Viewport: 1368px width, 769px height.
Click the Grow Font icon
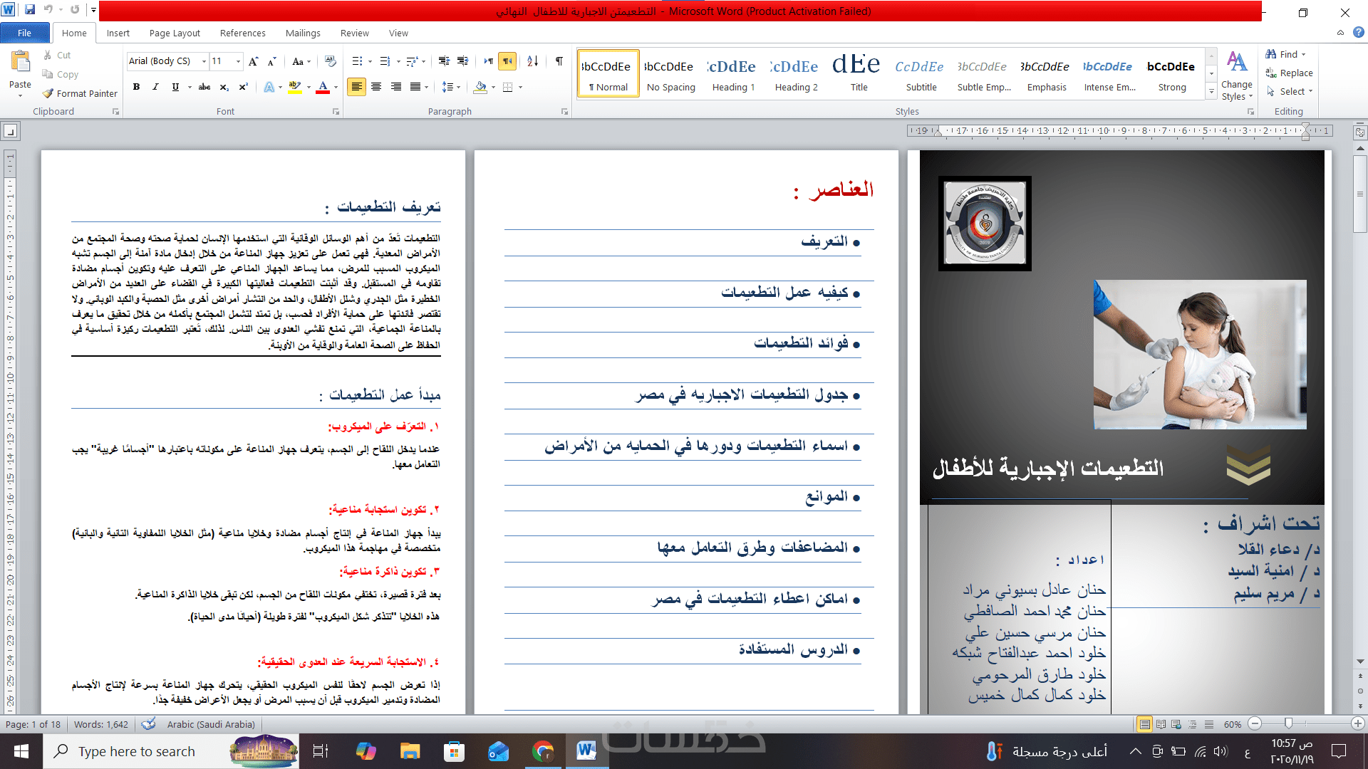point(253,61)
